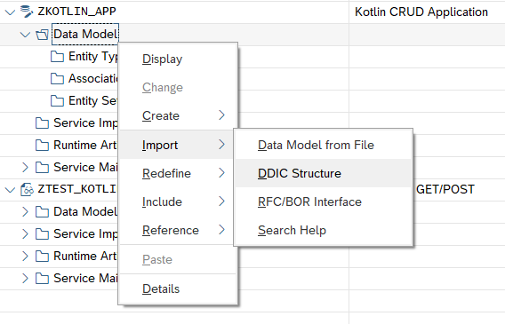Click the first project's Service Implementation folder icon
The height and width of the screenshot is (324, 505).
(42, 123)
